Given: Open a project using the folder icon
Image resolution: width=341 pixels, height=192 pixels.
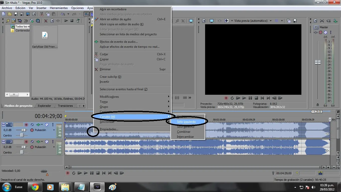Looking at the screenshot, I should coord(10,14).
